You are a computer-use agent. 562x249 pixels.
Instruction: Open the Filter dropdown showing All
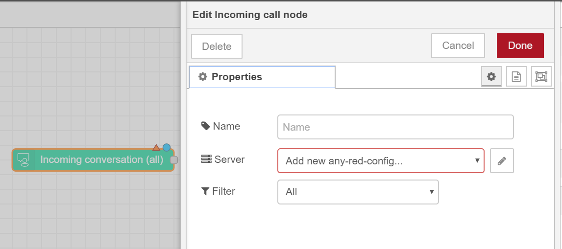coord(358,192)
